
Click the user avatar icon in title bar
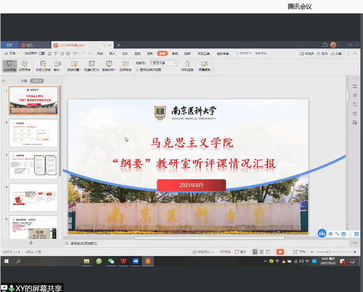[x=333, y=45]
